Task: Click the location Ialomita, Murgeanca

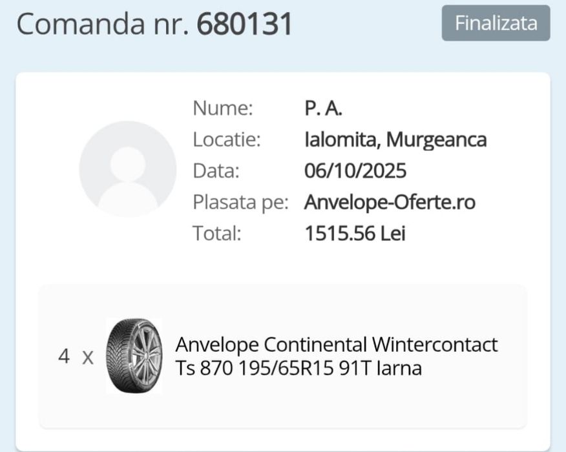Action: [x=395, y=139]
